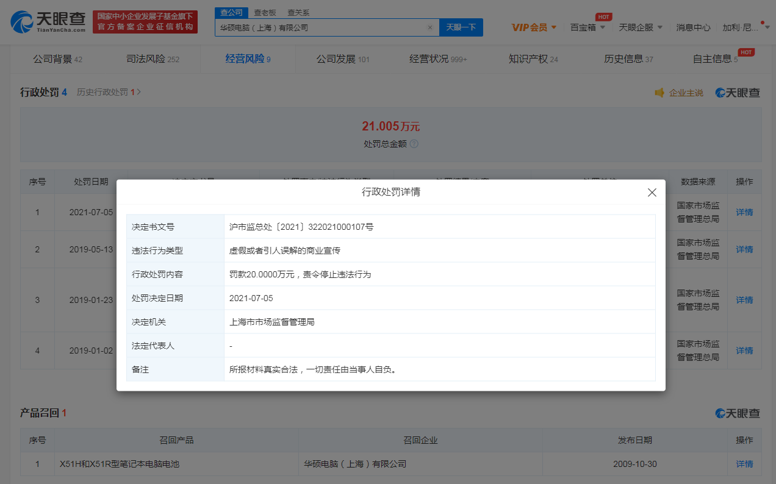
Task: Switch to the 公司背景 tab
Action: [x=57, y=59]
